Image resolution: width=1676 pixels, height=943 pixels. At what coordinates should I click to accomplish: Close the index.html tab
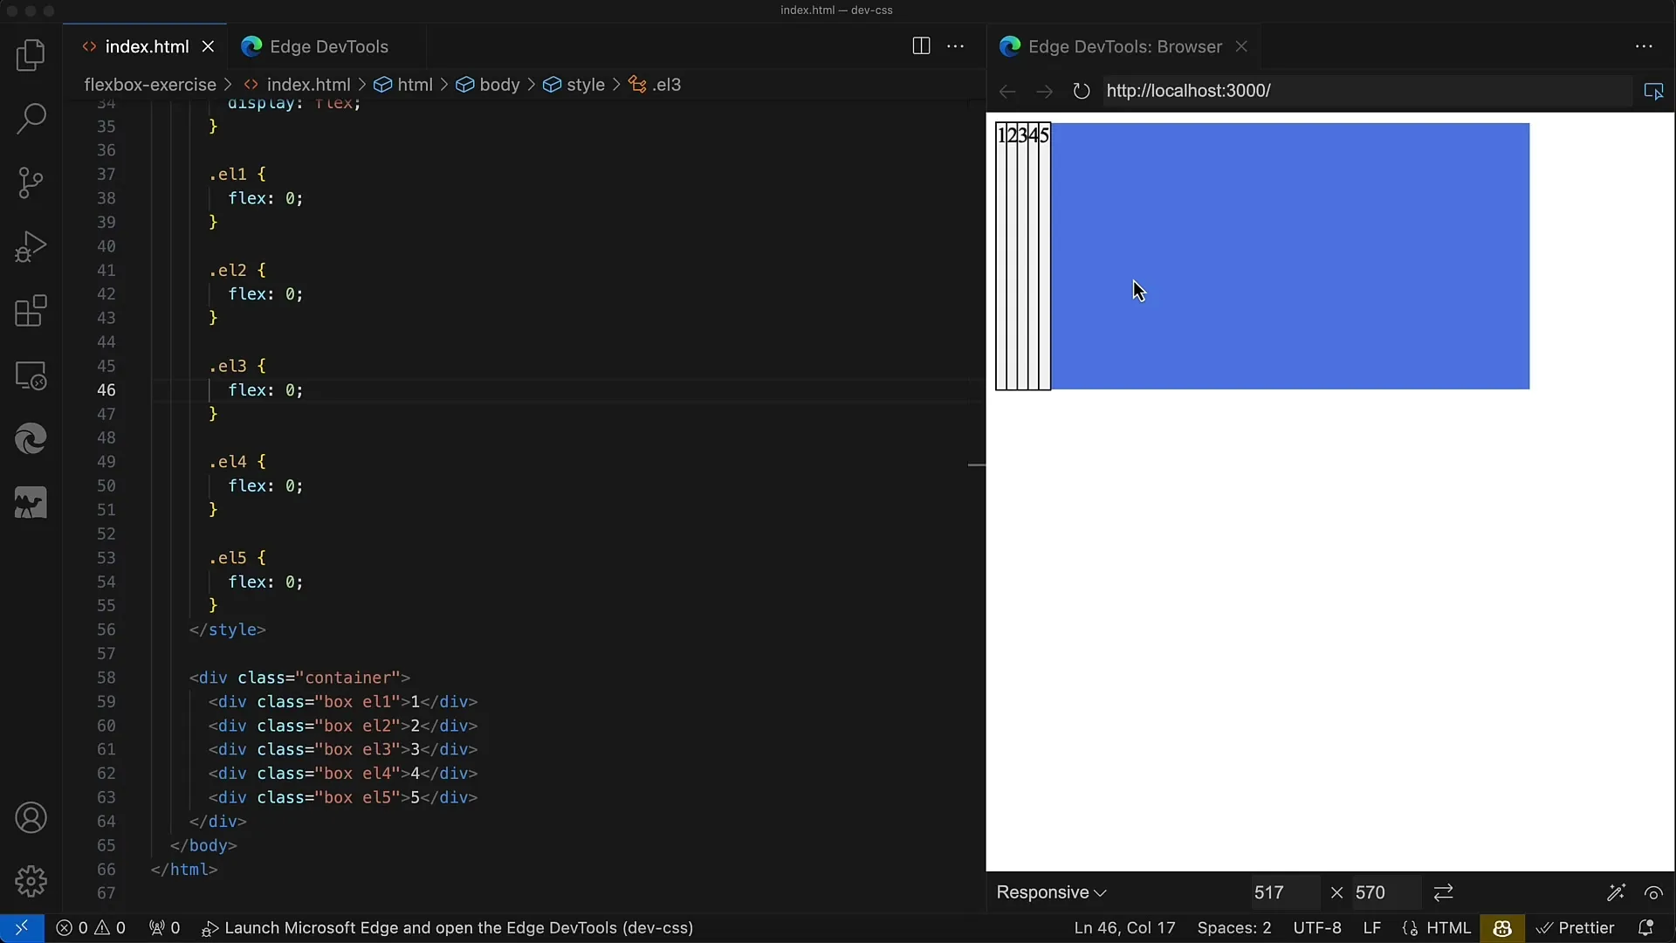click(x=208, y=46)
